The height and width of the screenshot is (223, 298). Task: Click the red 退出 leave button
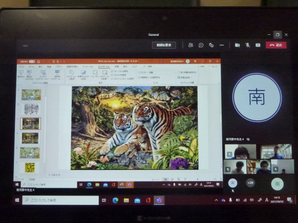[276, 45]
